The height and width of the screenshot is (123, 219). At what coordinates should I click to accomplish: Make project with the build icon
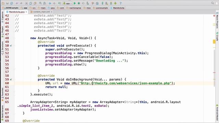pos(59,3)
